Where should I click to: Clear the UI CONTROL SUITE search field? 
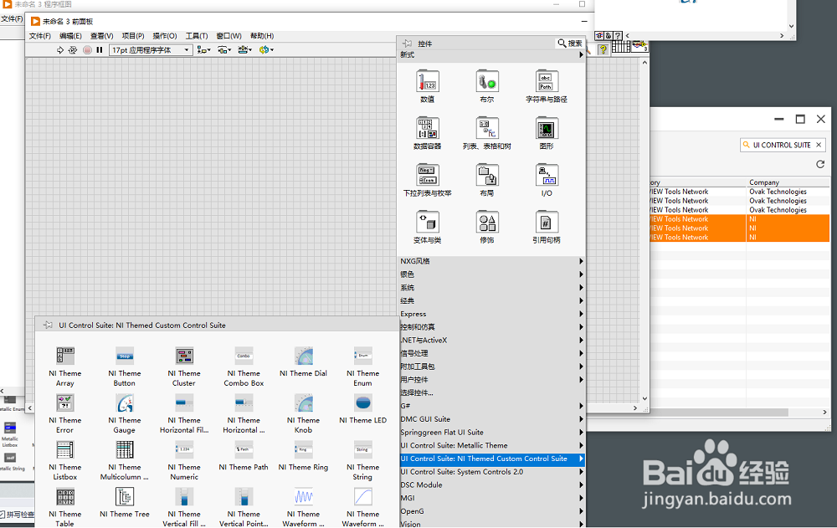coord(819,145)
